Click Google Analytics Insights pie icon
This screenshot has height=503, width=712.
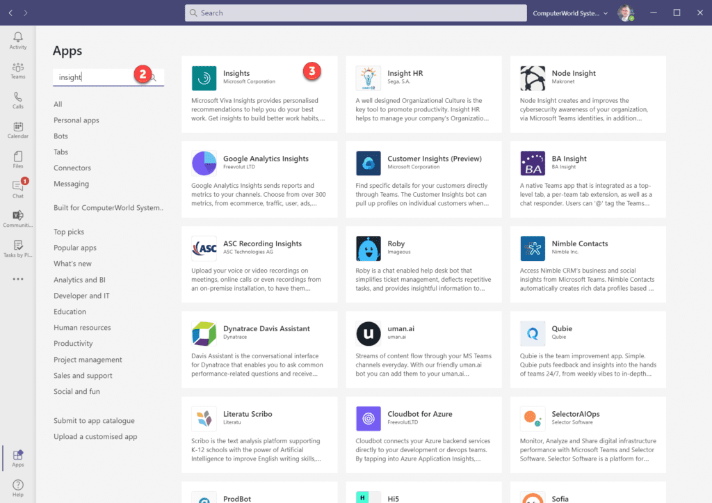coord(204,163)
